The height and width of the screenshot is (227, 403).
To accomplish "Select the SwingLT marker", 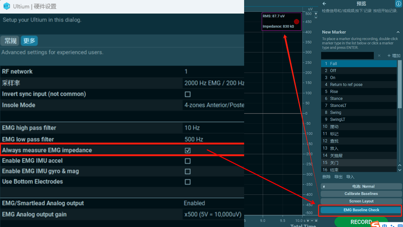I will coord(359,119).
